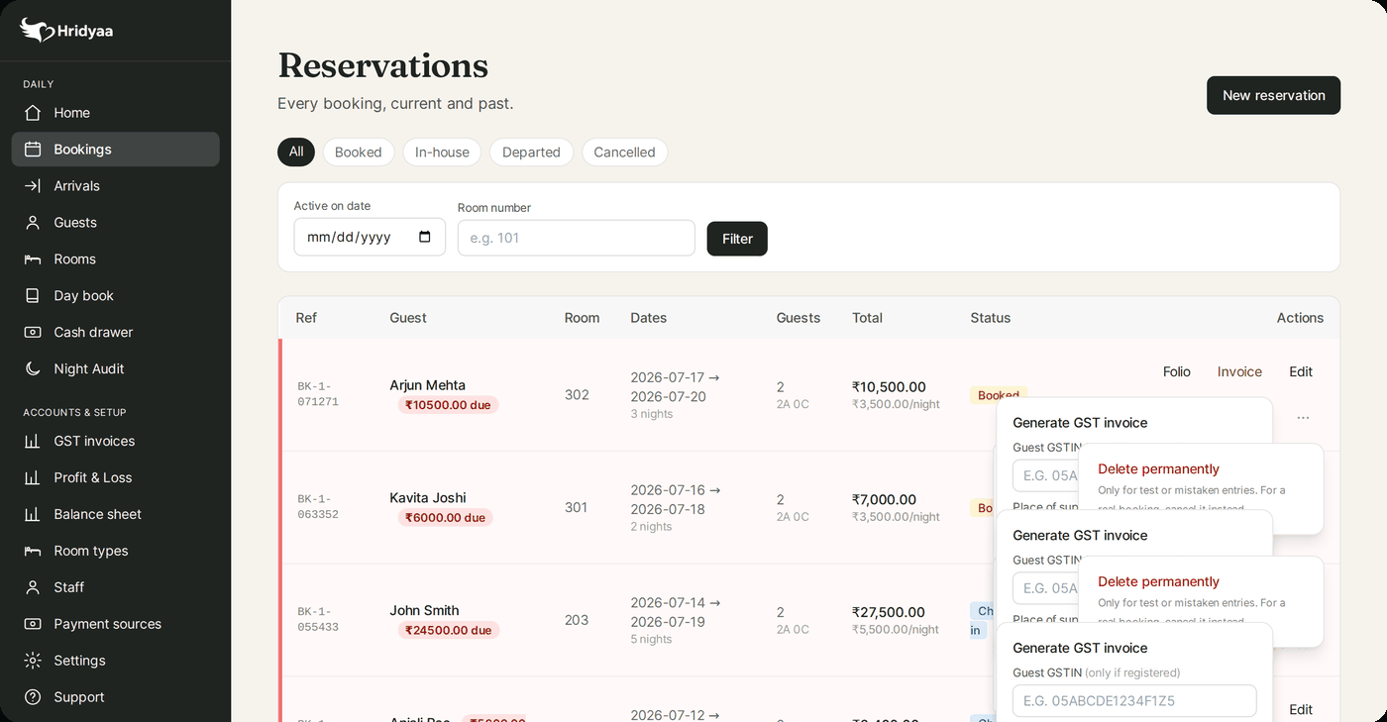1387x722 pixels.
Task: Click the Balance sheet chart icon
Action: tap(33, 515)
